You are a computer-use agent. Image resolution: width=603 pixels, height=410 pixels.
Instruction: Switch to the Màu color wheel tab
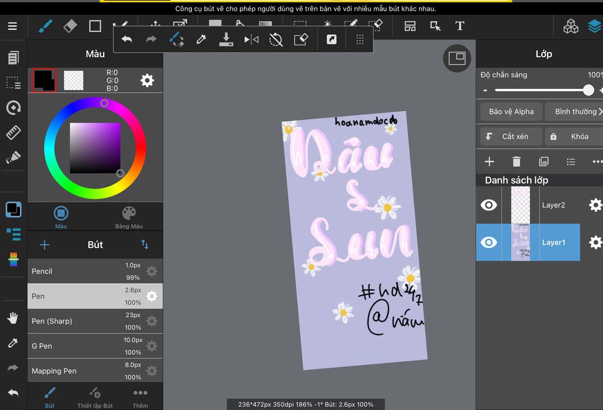(61, 217)
